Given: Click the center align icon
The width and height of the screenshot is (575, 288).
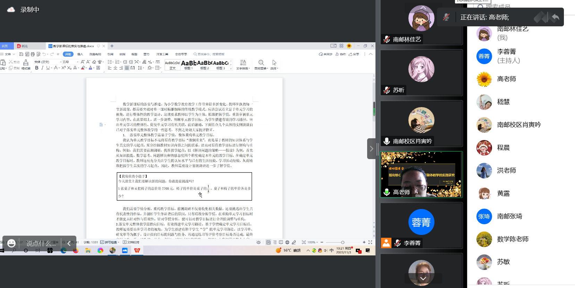Looking at the screenshot, I should tap(115, 68).
